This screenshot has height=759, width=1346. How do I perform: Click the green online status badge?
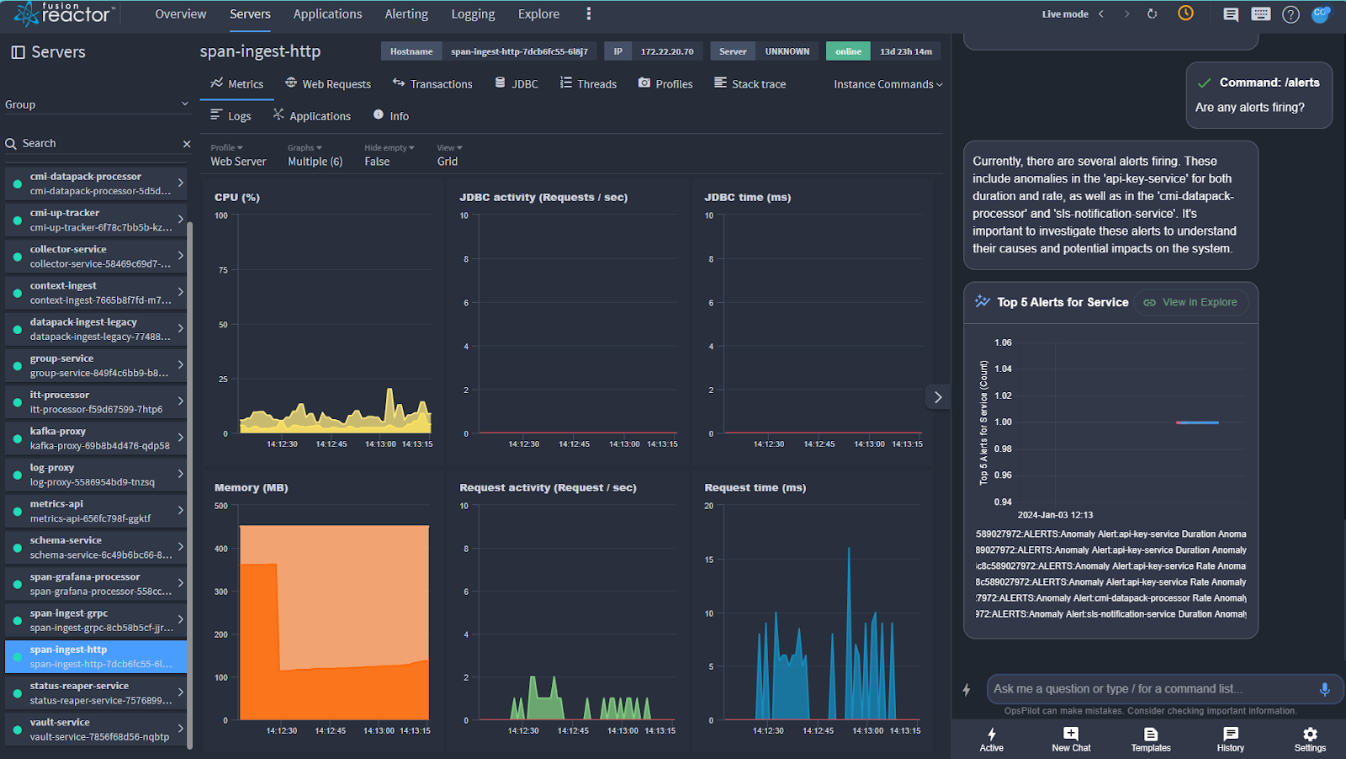[848, 51]
